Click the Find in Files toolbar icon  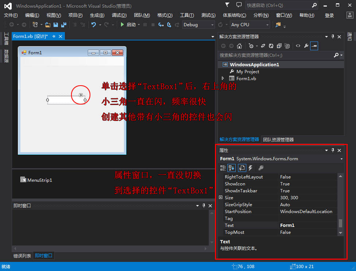[278, 24]
